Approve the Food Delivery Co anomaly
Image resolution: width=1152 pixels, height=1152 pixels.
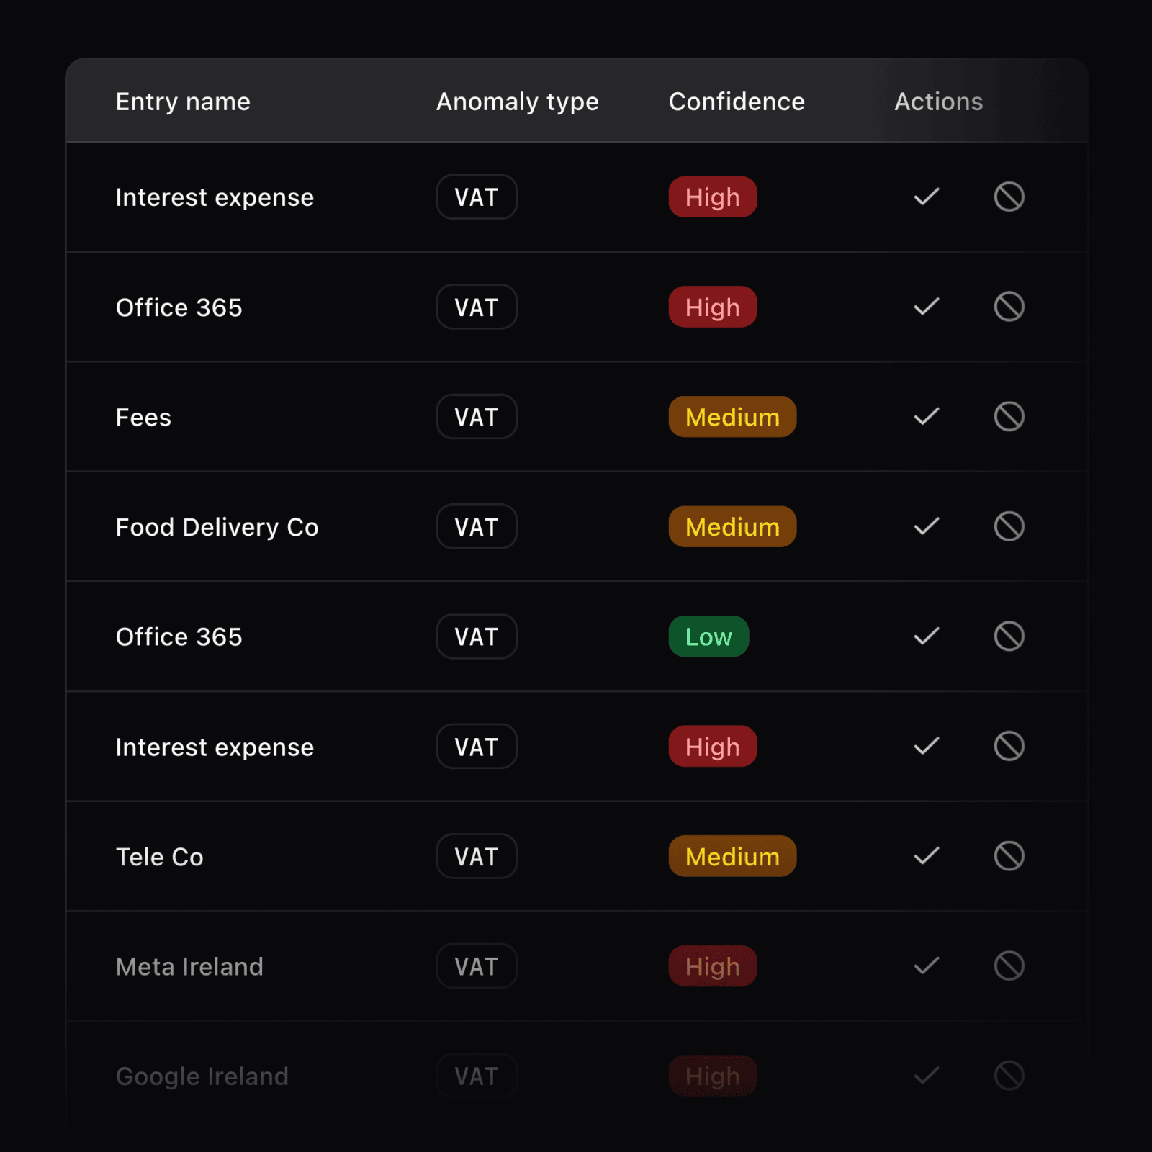925,526
